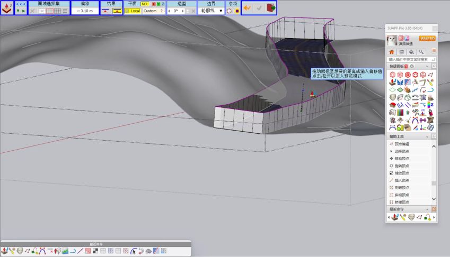The image size is (450, 257).
Task: Open the 轮廓线 border dropdown
Action: coord(212,11)
